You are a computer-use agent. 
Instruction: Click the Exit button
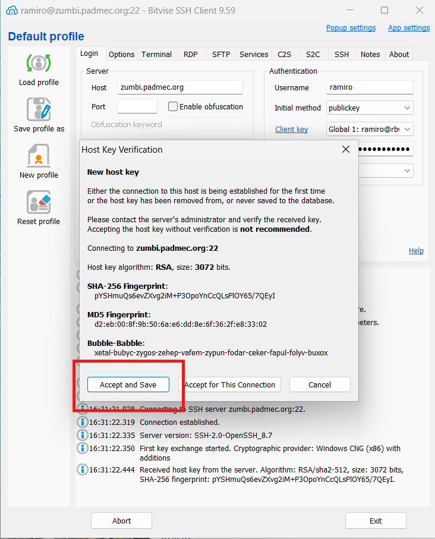[x=376, y=521]
